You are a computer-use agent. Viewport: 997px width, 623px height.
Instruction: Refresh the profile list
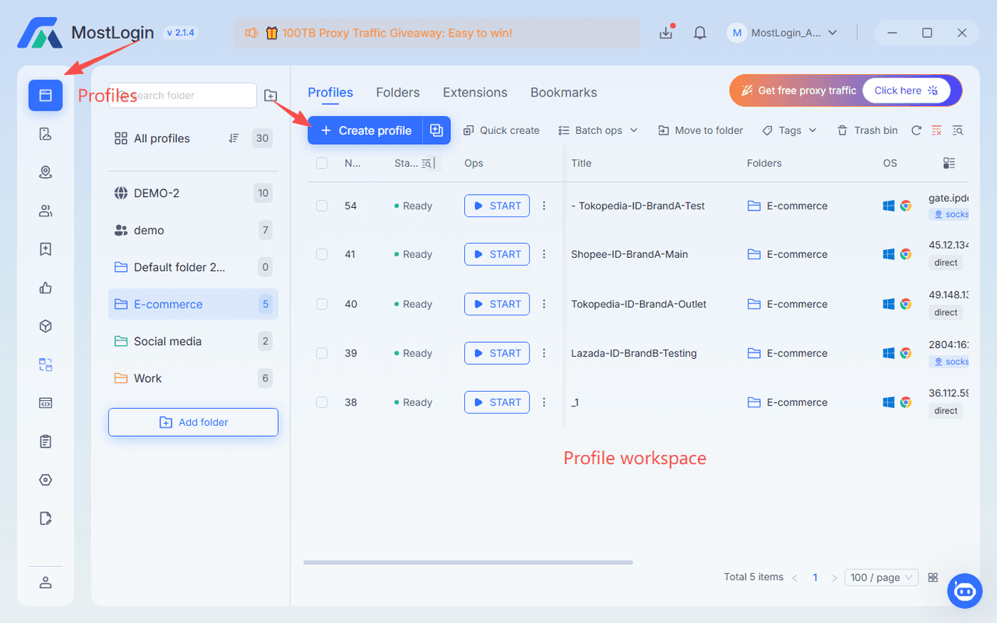(916, 130)
